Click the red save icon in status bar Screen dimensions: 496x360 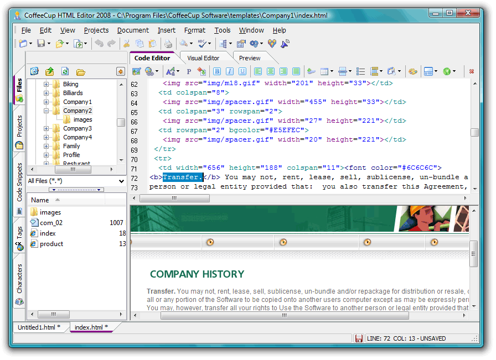[x=358, y=338]
